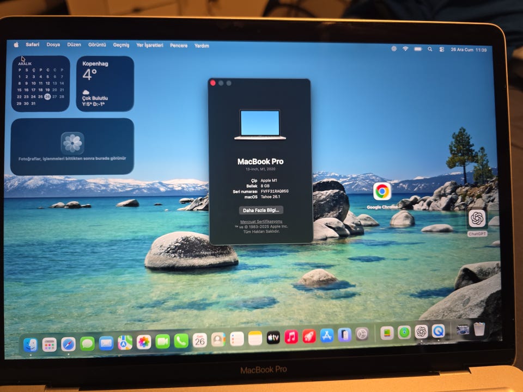The image size is (523, 392).
Task: Open Trash in the Dock
Action: pos(479,329)
